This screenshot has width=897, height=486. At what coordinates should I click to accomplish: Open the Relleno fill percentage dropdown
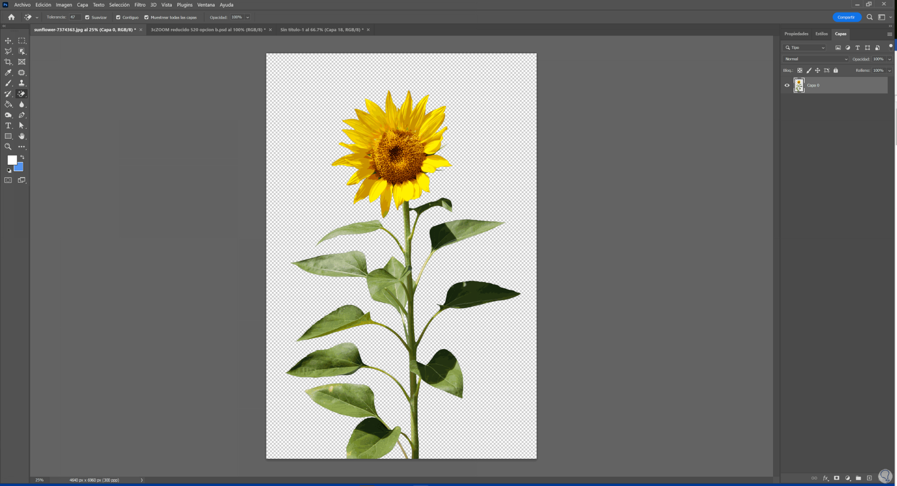coord(889,71)
